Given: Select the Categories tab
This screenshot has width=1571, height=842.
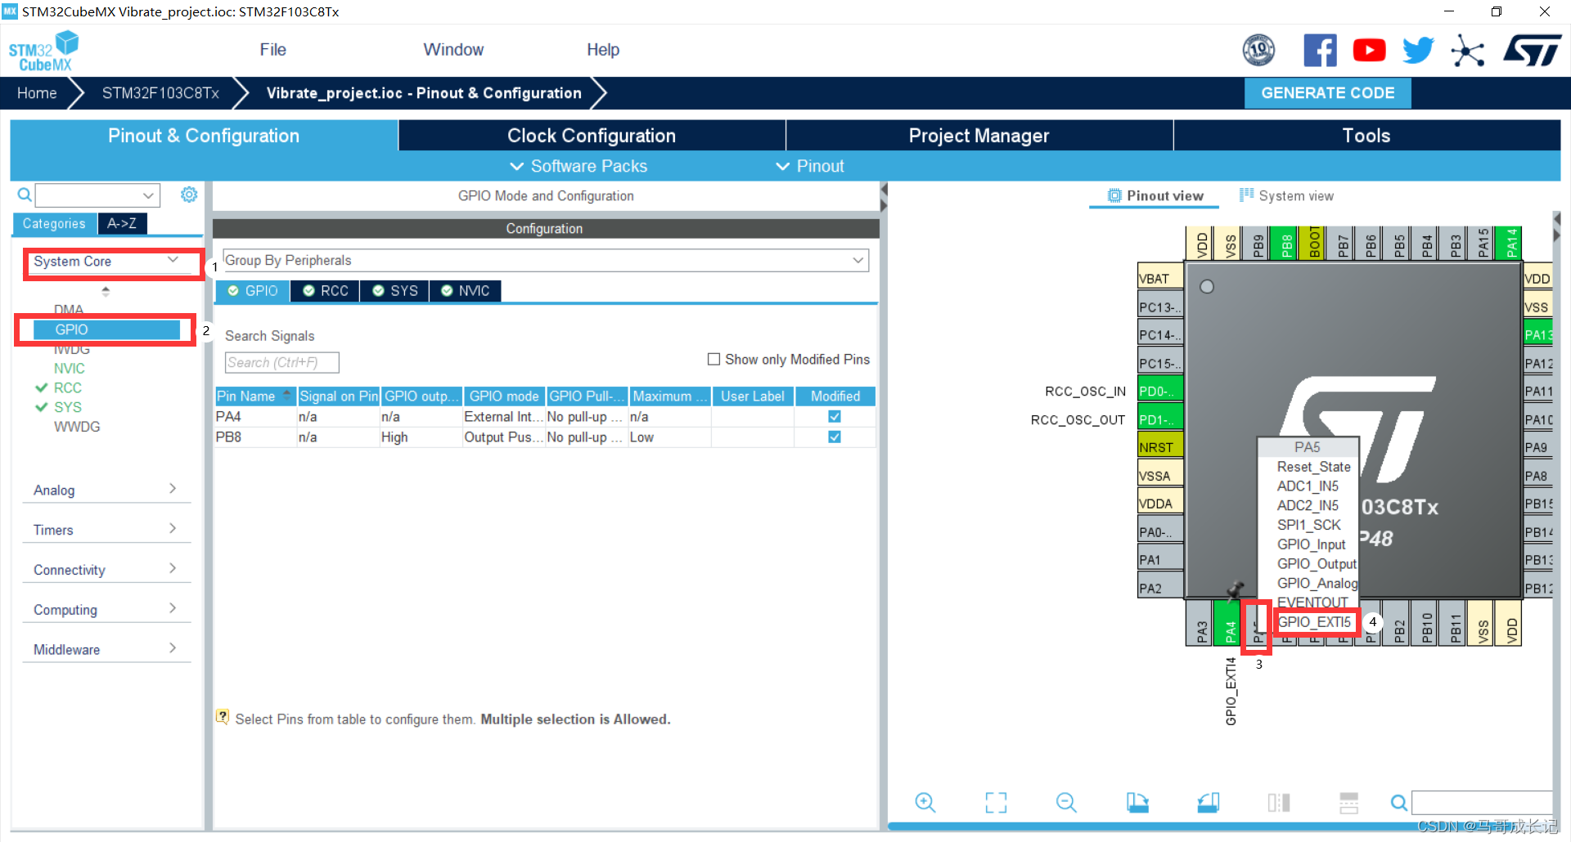Looking at the screenshot, I should point(54,223).
